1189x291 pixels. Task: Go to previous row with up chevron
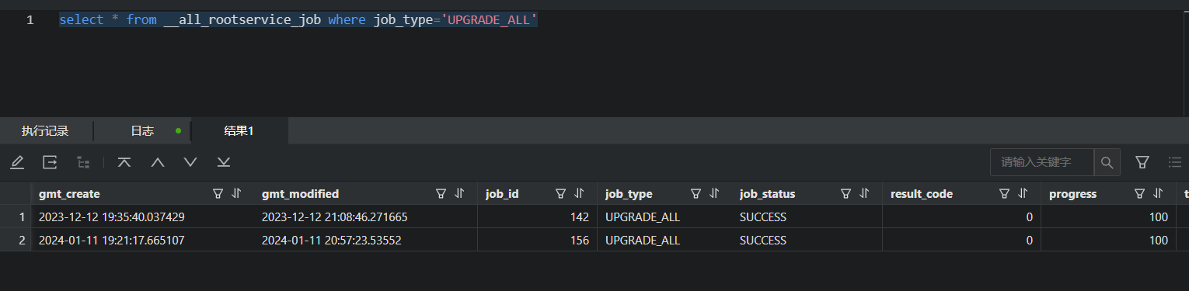tap(158, 162)
